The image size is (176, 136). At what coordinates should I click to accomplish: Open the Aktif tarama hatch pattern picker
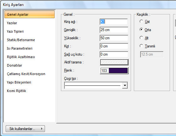click(x=114, y=62)
